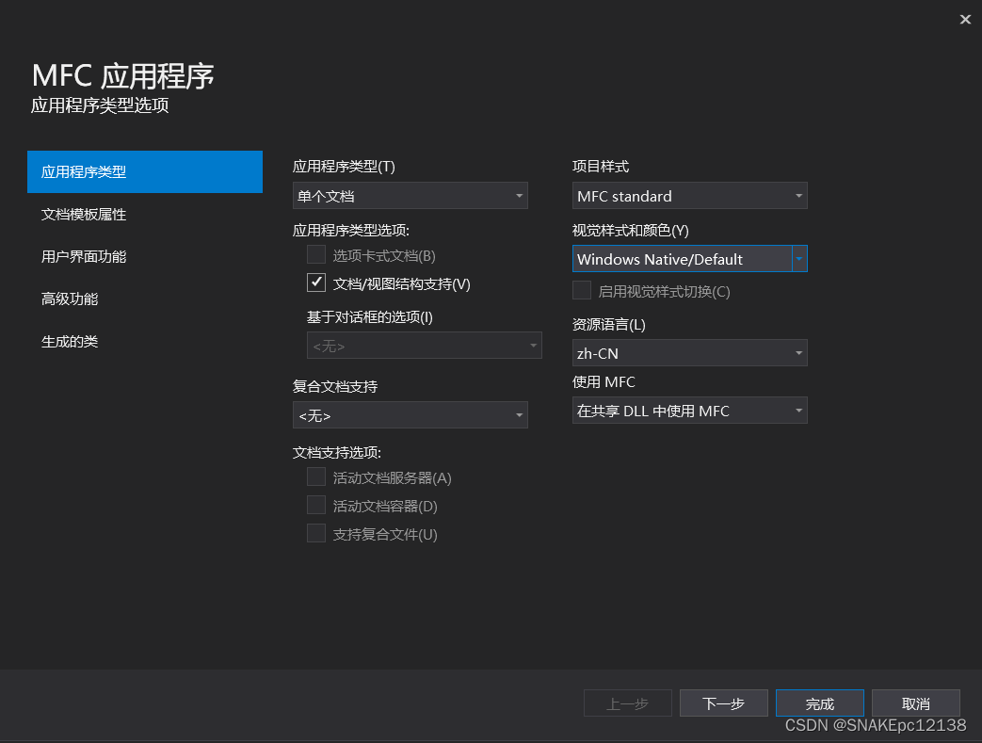982x743 pixels.
Task: Open the 资源语言 dropdown showing zh-CN
Action: [x=689, y=352]
